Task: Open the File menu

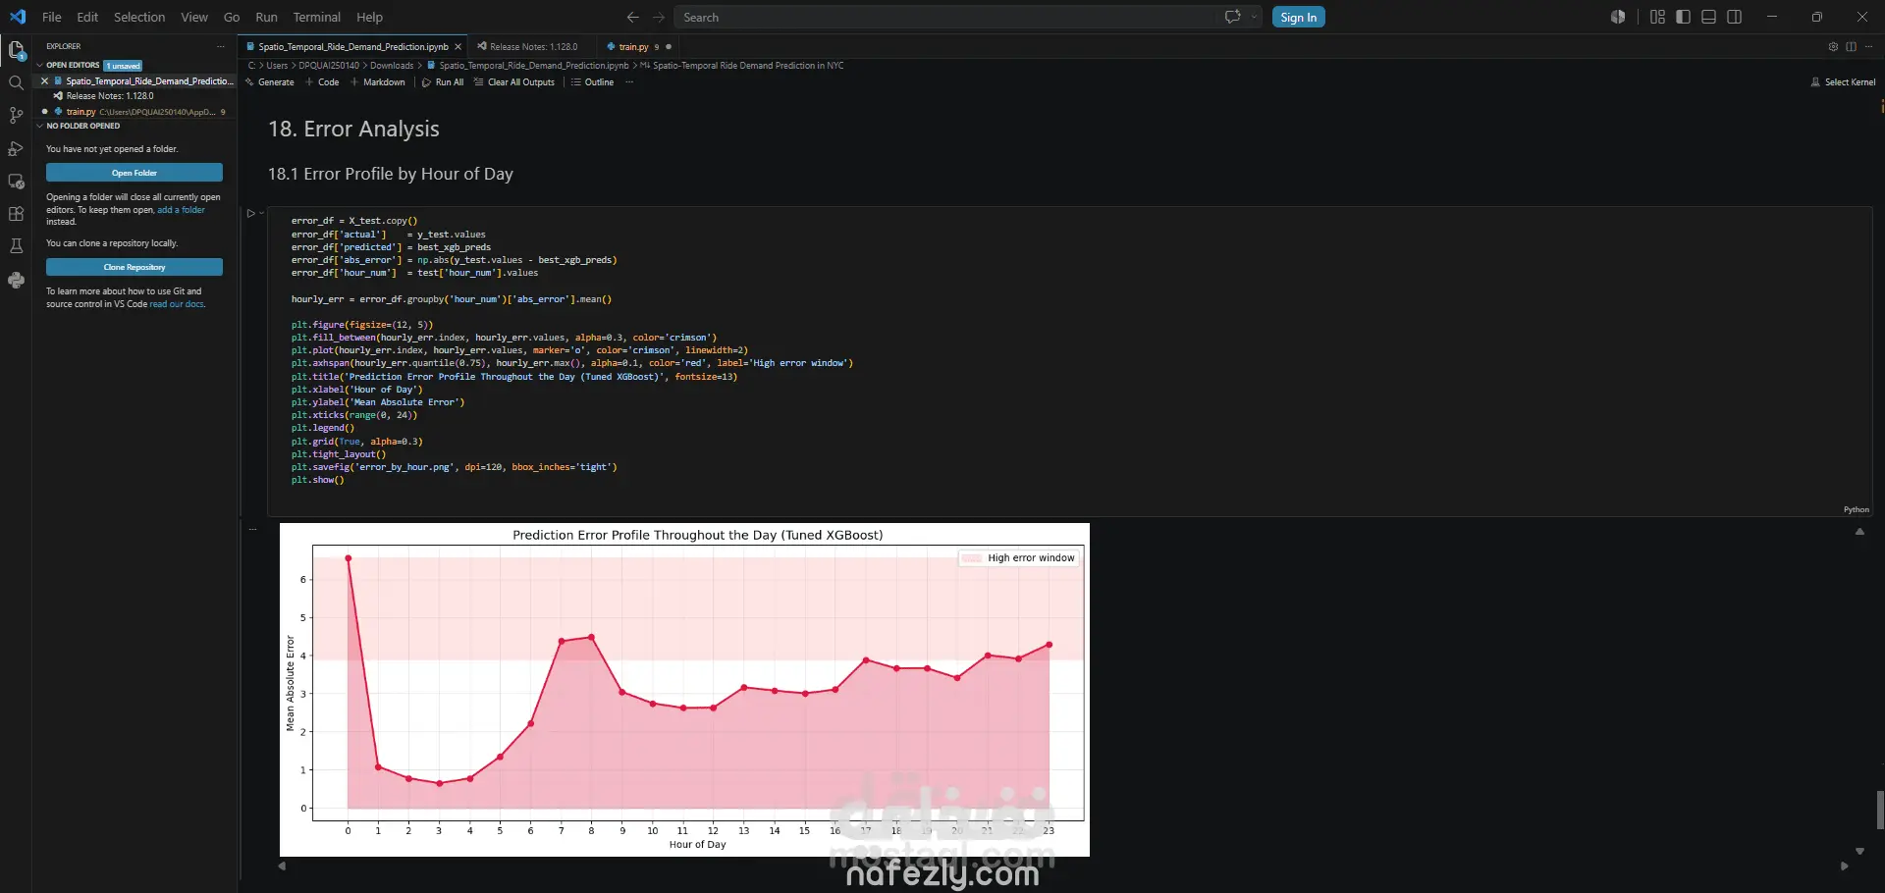Action: [52, 17]
